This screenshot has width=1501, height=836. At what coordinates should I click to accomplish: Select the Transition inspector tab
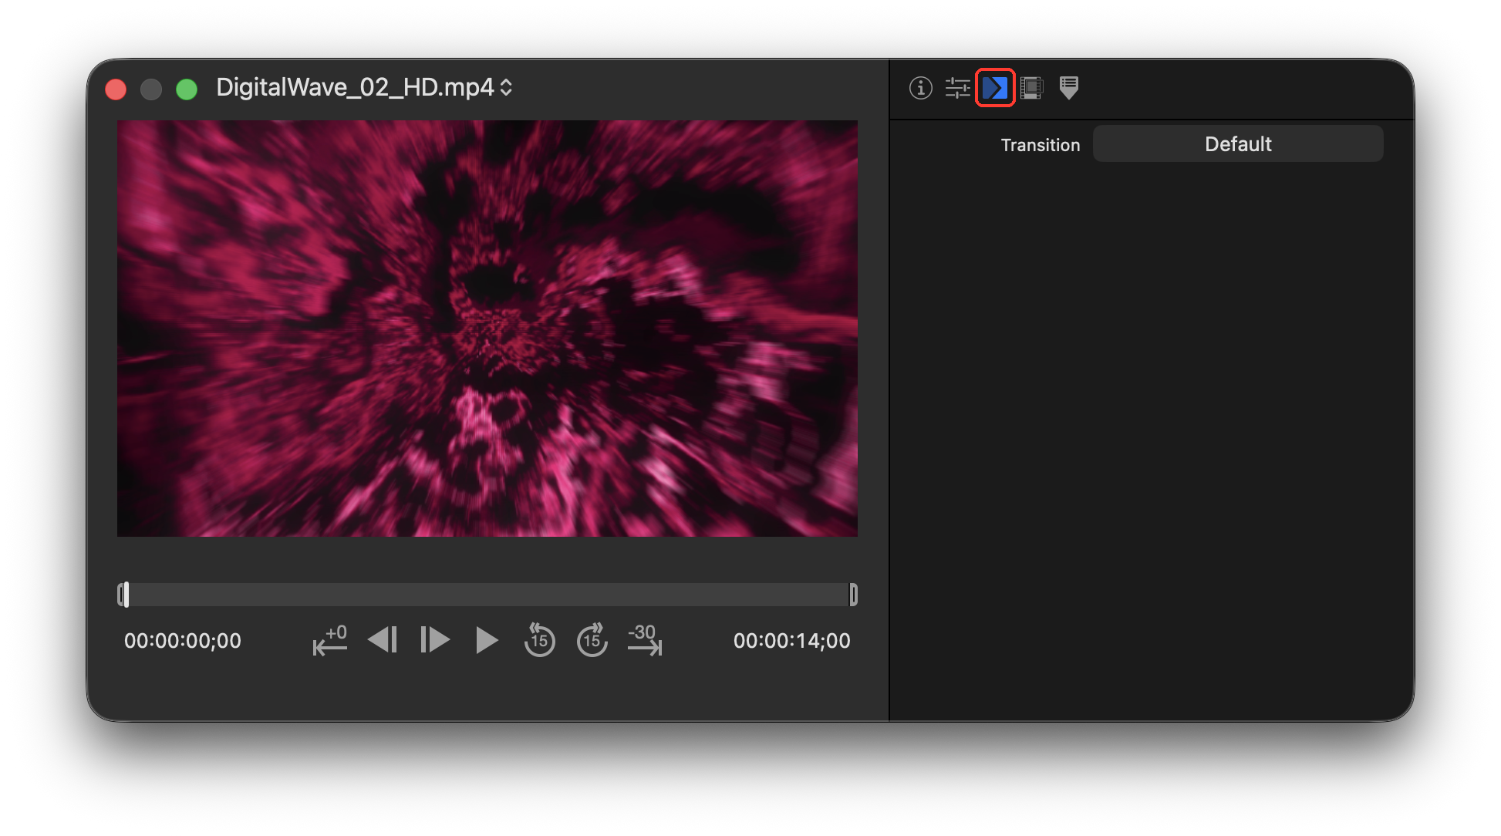click(x=995, y=88)
